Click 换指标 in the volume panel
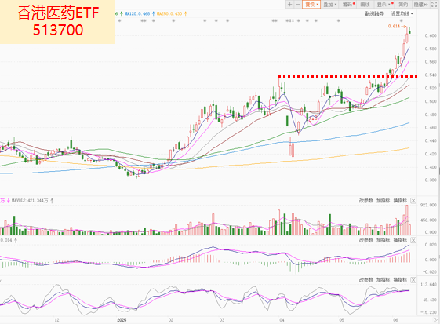The image size is (440, 324). pos(400,201)
